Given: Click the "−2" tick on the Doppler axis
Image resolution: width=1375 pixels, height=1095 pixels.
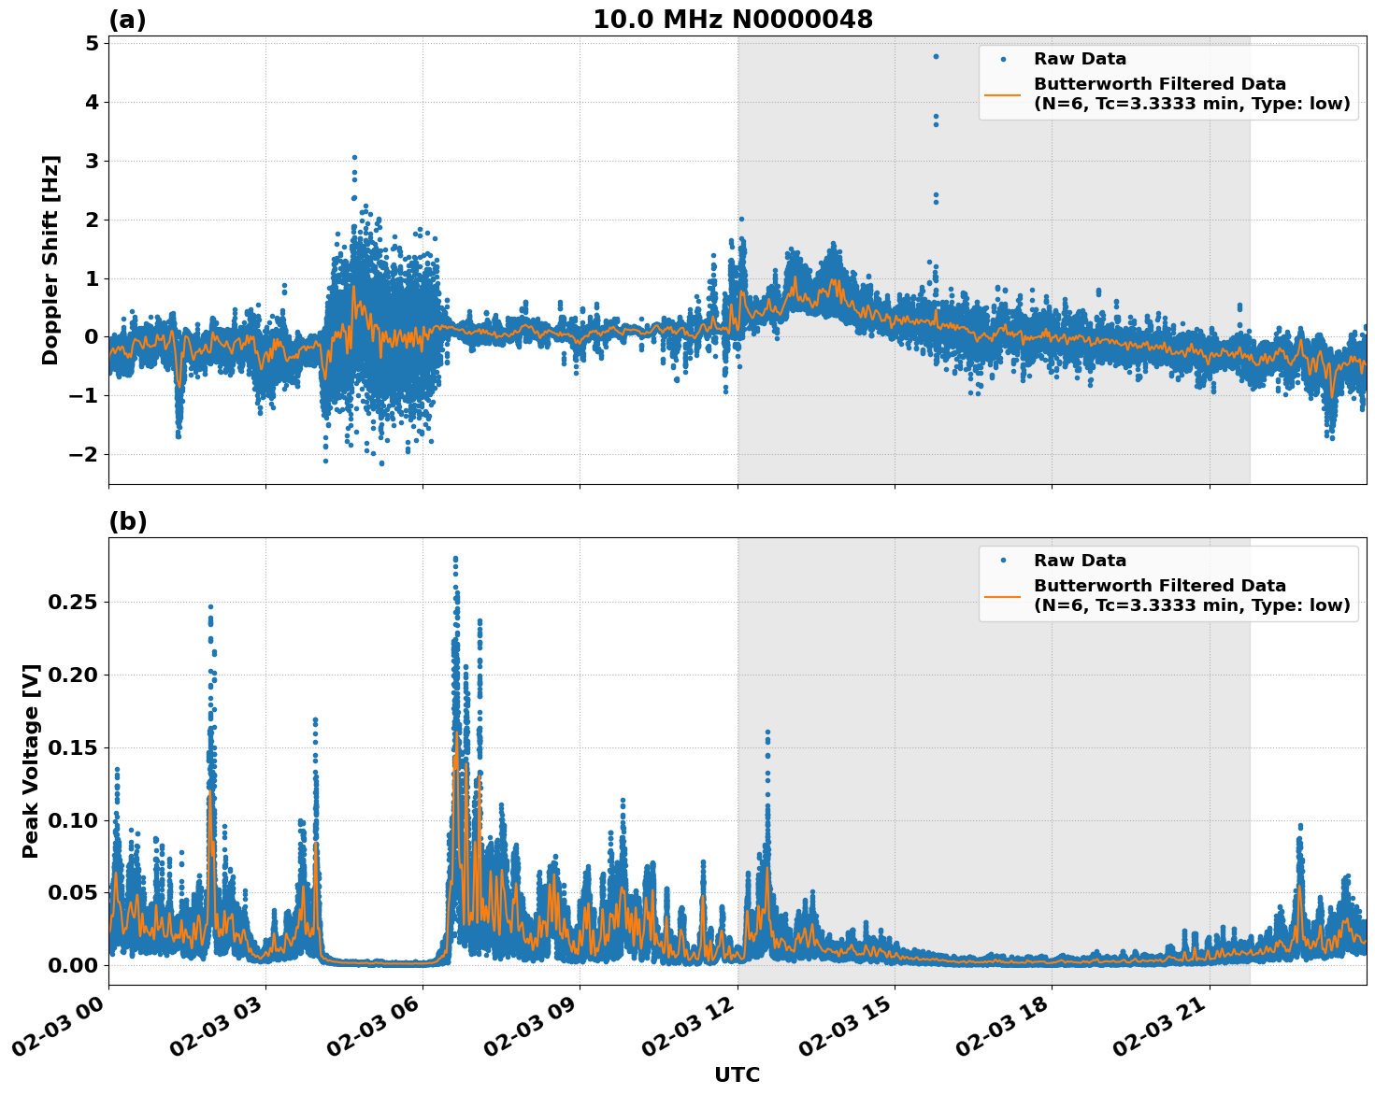Looking at the screenshot, I should coord(85,455).
